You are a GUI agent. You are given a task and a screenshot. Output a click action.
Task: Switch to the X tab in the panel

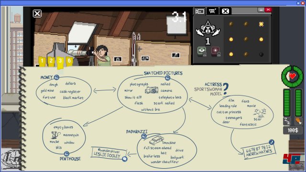tap(225, 11)
